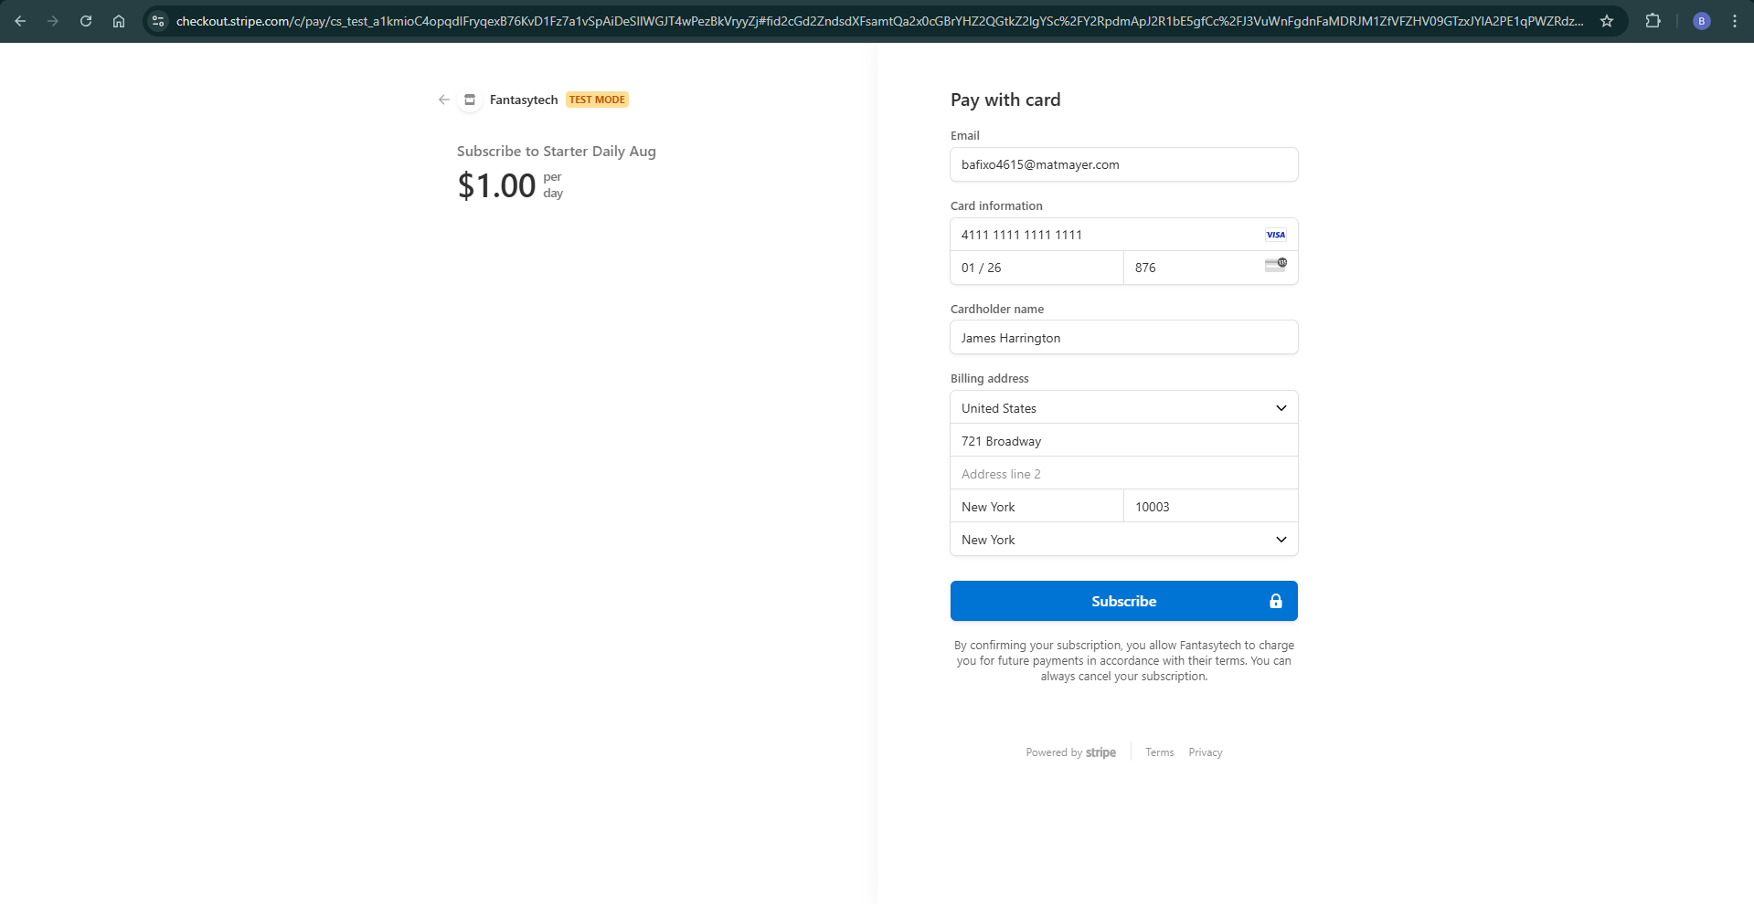Image resolution: width=1754 pixels, height=904 pixels.
Task: Click the site information icon in address bar
Action: coord(158,21)
